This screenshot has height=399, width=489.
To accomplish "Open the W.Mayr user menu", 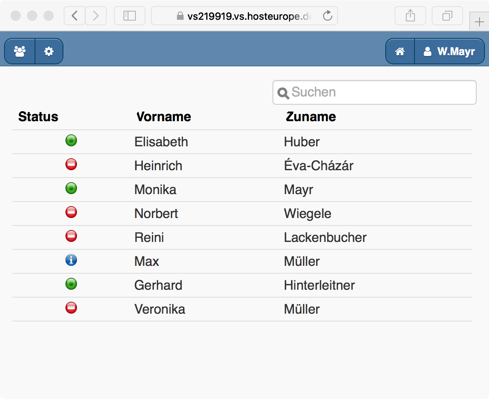I will [449, 52].
